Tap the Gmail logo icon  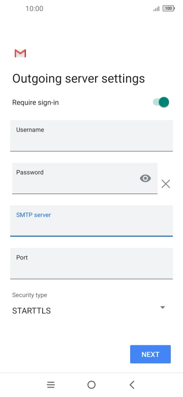coord(20,53)
